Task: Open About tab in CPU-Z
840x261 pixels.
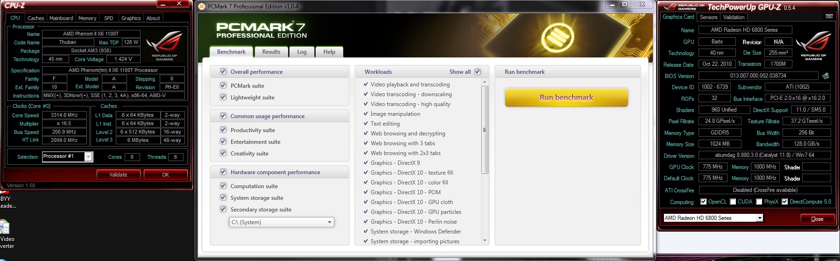Action: (x=153, y=18)
